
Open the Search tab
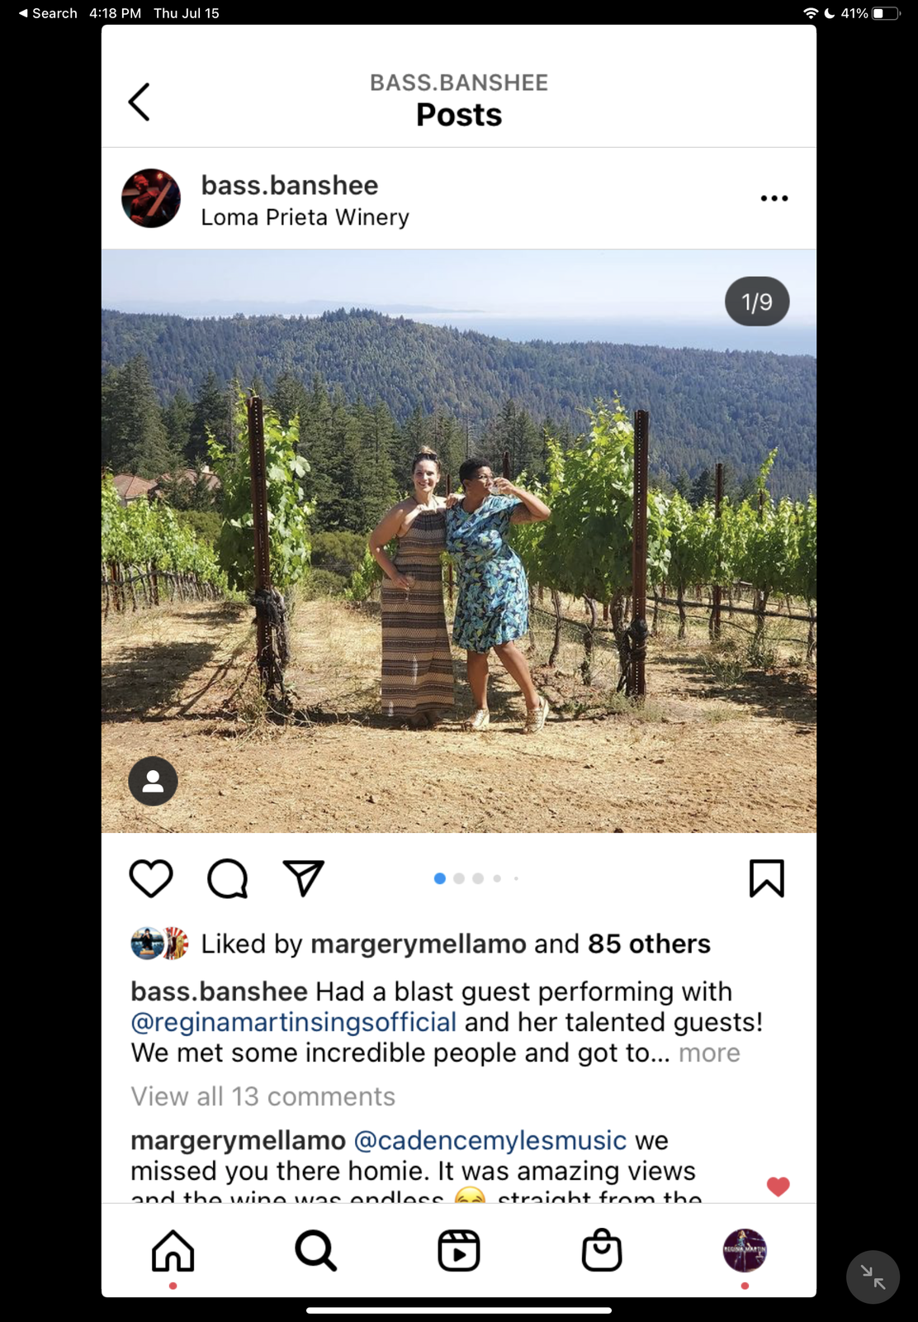click(x=315, y=1251)
